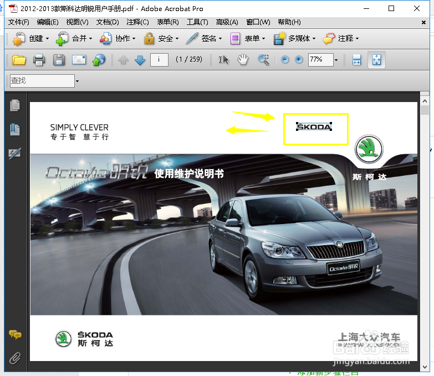Click the globe upload icon
The height and width of the screenshot is (376, 434).
(x=99, y=60)
